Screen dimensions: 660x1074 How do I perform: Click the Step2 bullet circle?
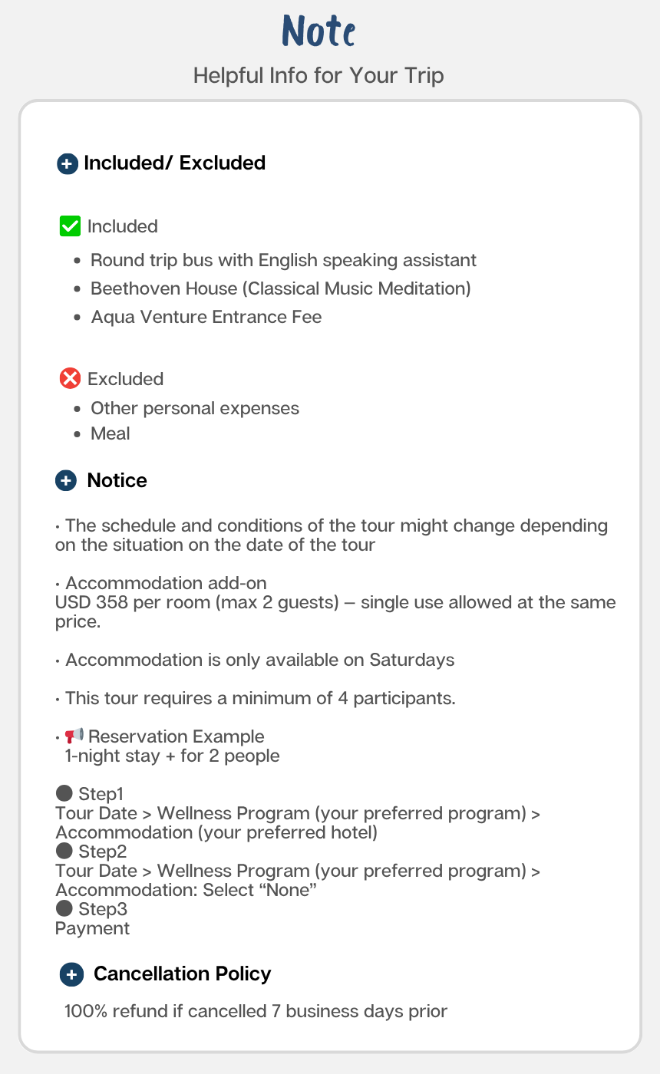point(64,851)
